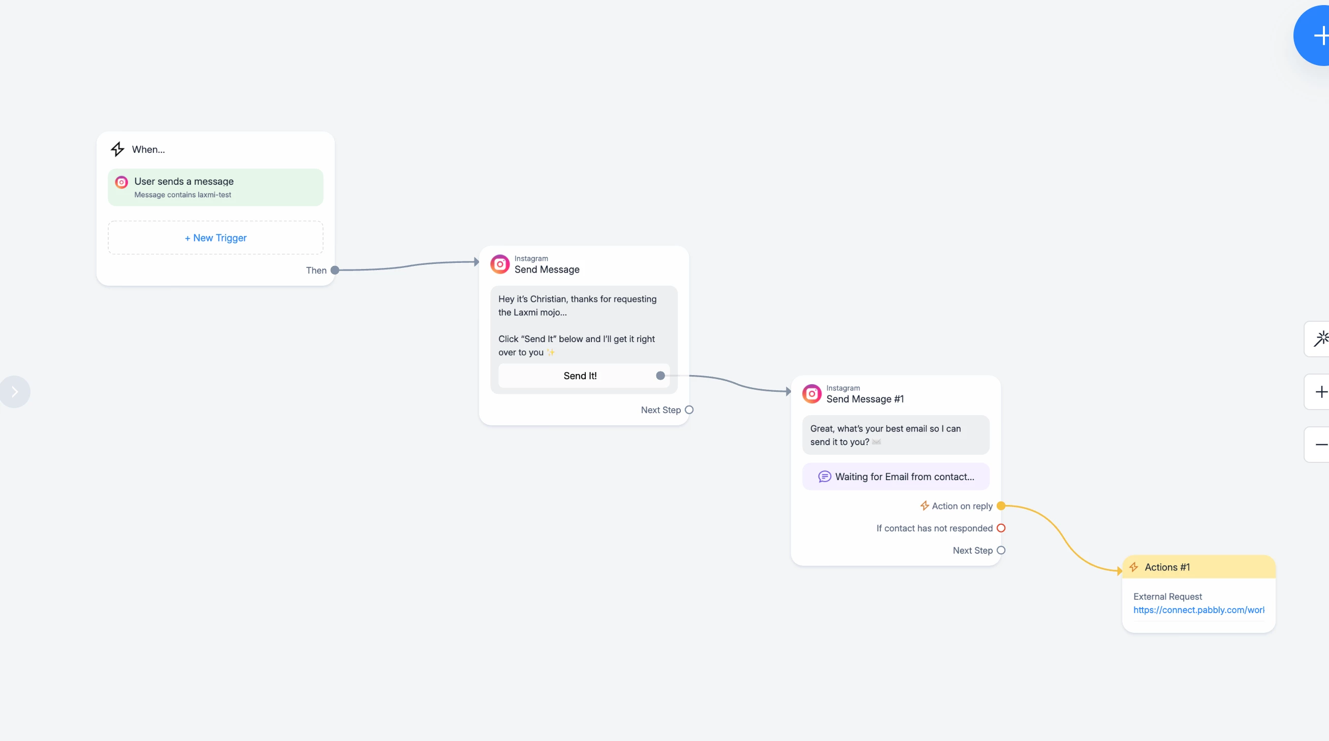Click the Waiting for Email chat icon
The width and height of the screenshot is (1329, 741).
point(825,477)
